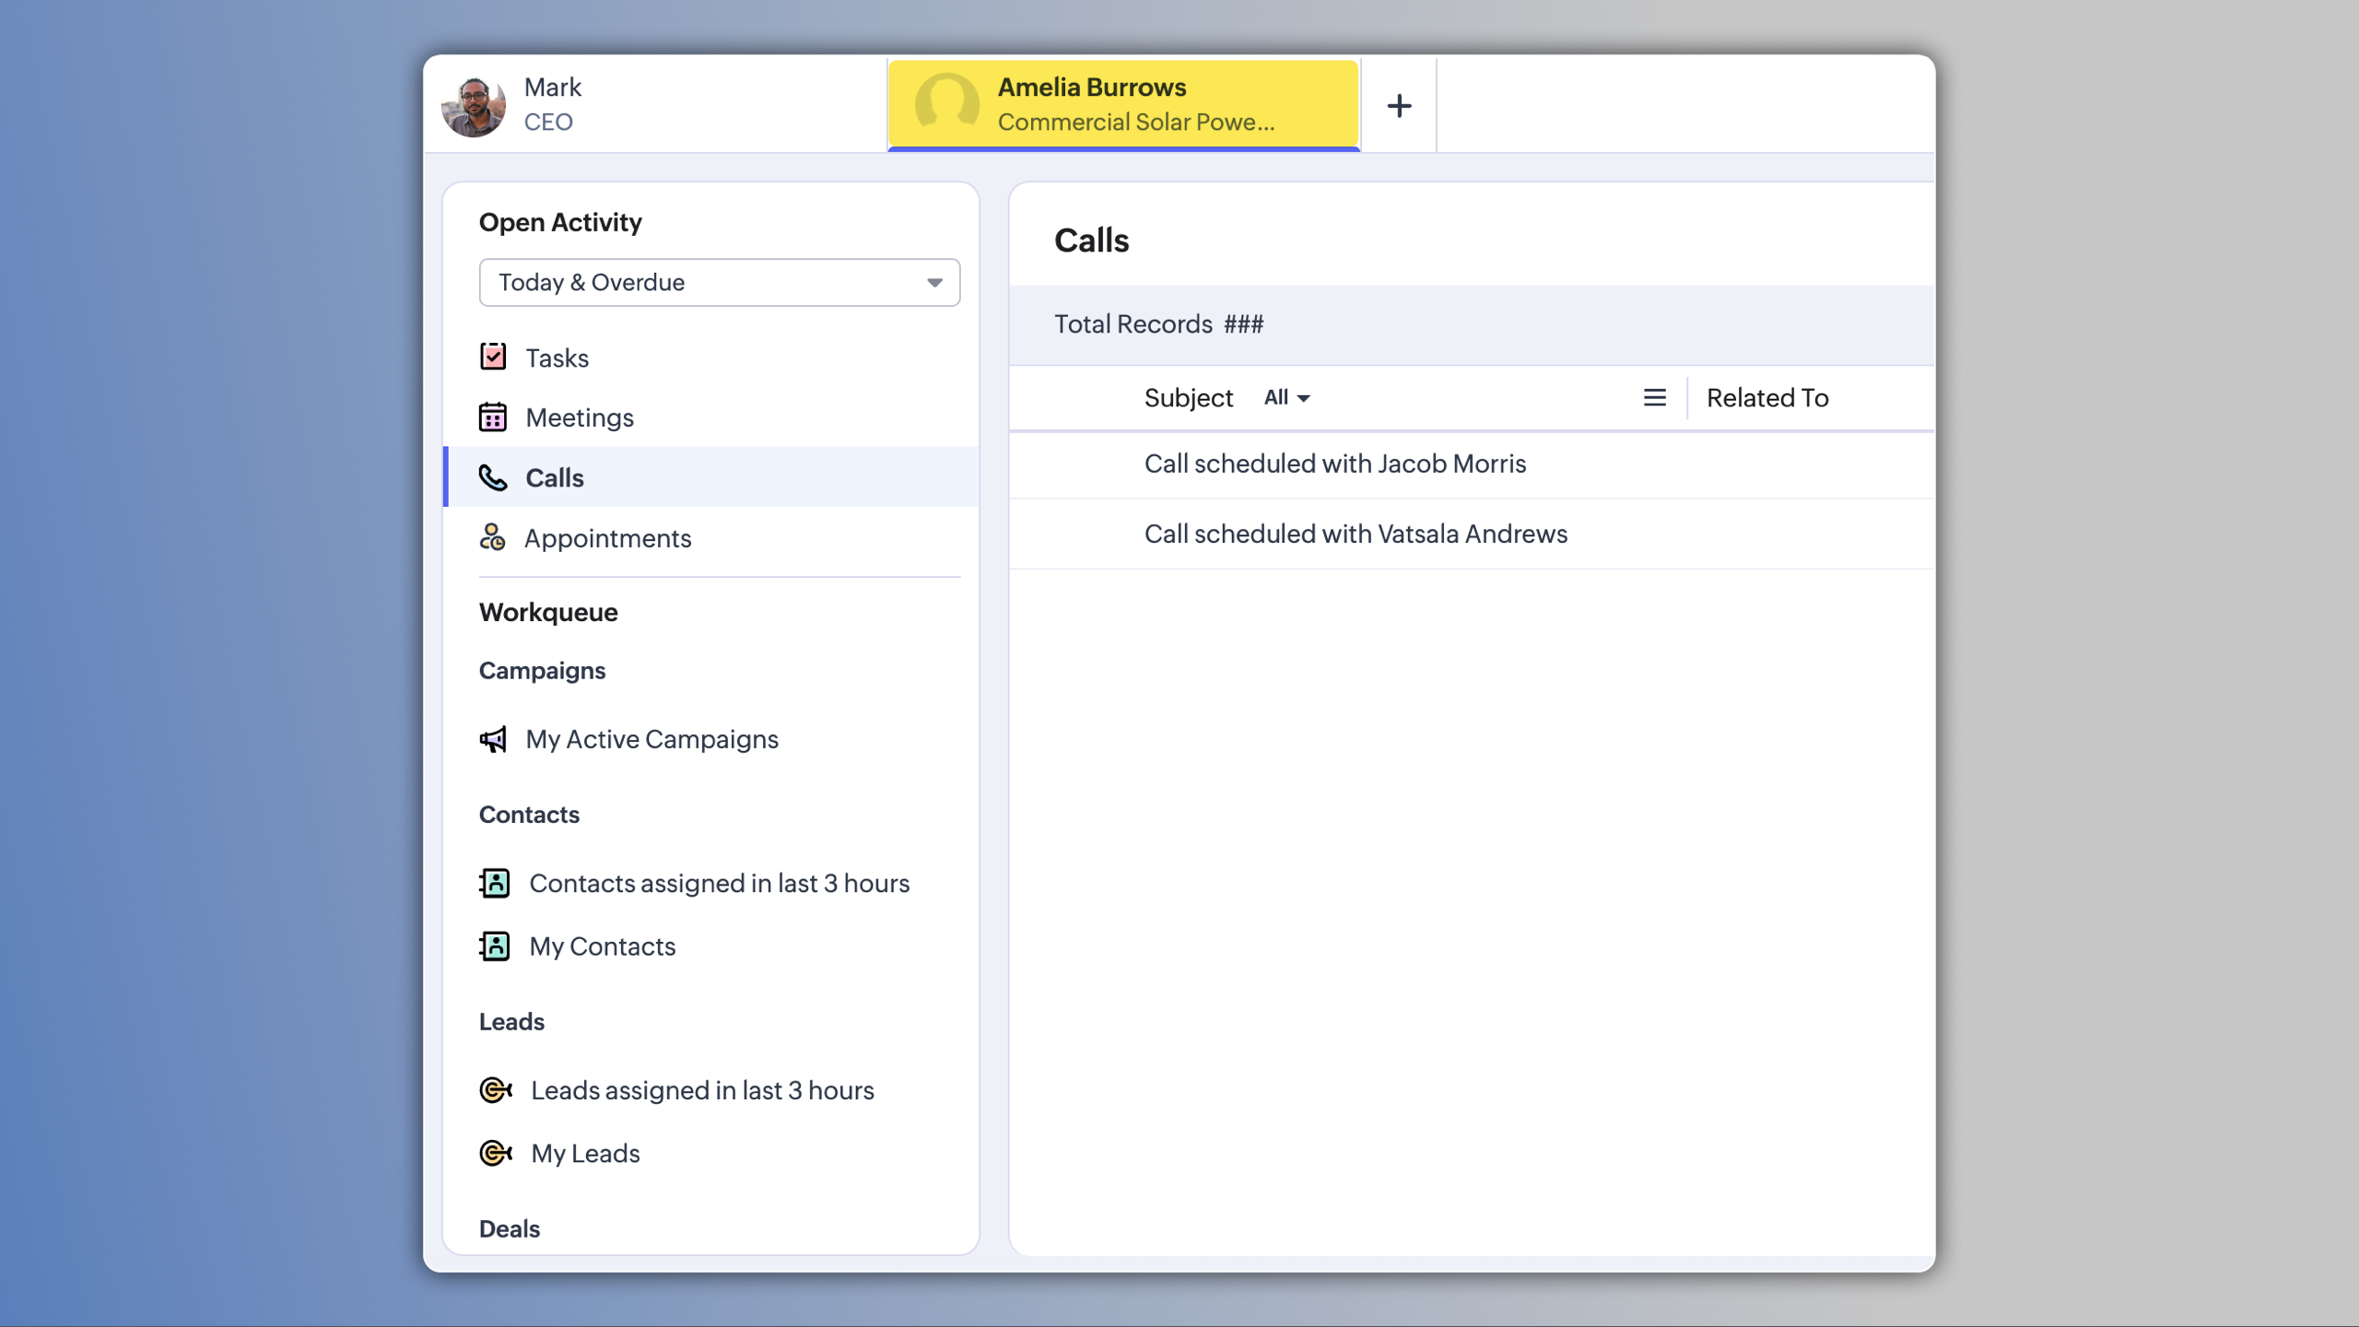Switch to the Amelia Burrows tab
The width and height of the screenshot is (2359, 1327).
(x=1122, y=104)
